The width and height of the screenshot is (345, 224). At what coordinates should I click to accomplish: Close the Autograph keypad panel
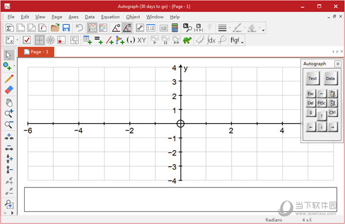[338, 64]
